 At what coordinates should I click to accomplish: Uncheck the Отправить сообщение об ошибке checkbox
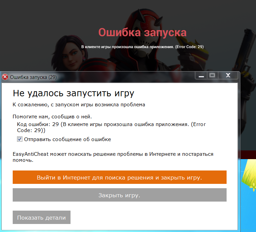click(20, 139)
